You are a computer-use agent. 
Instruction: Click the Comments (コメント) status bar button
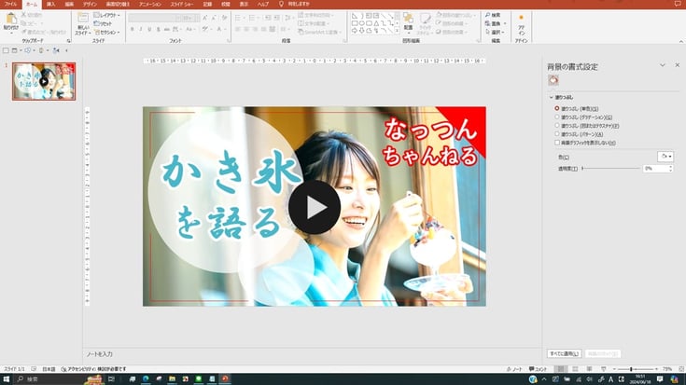point(538,369)
